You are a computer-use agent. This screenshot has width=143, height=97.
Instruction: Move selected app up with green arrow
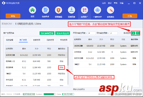pos(133,33)
